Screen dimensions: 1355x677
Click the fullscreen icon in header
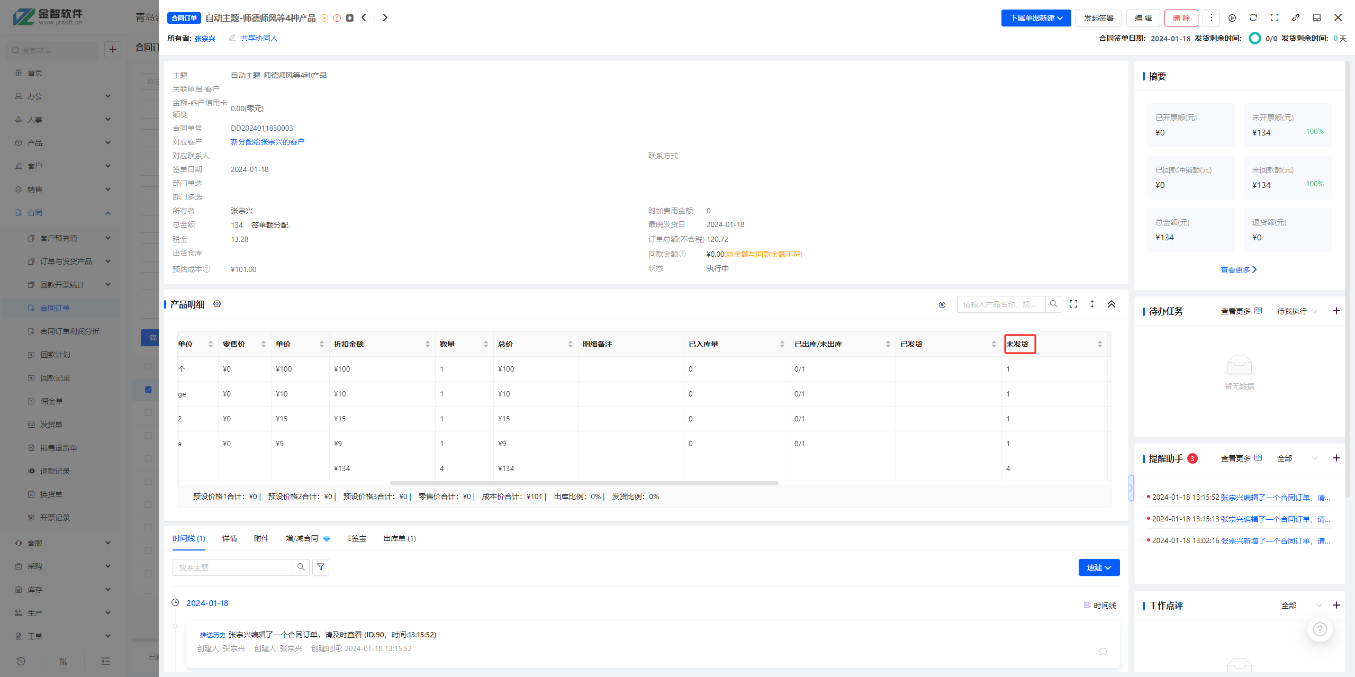pos(1274,18)
